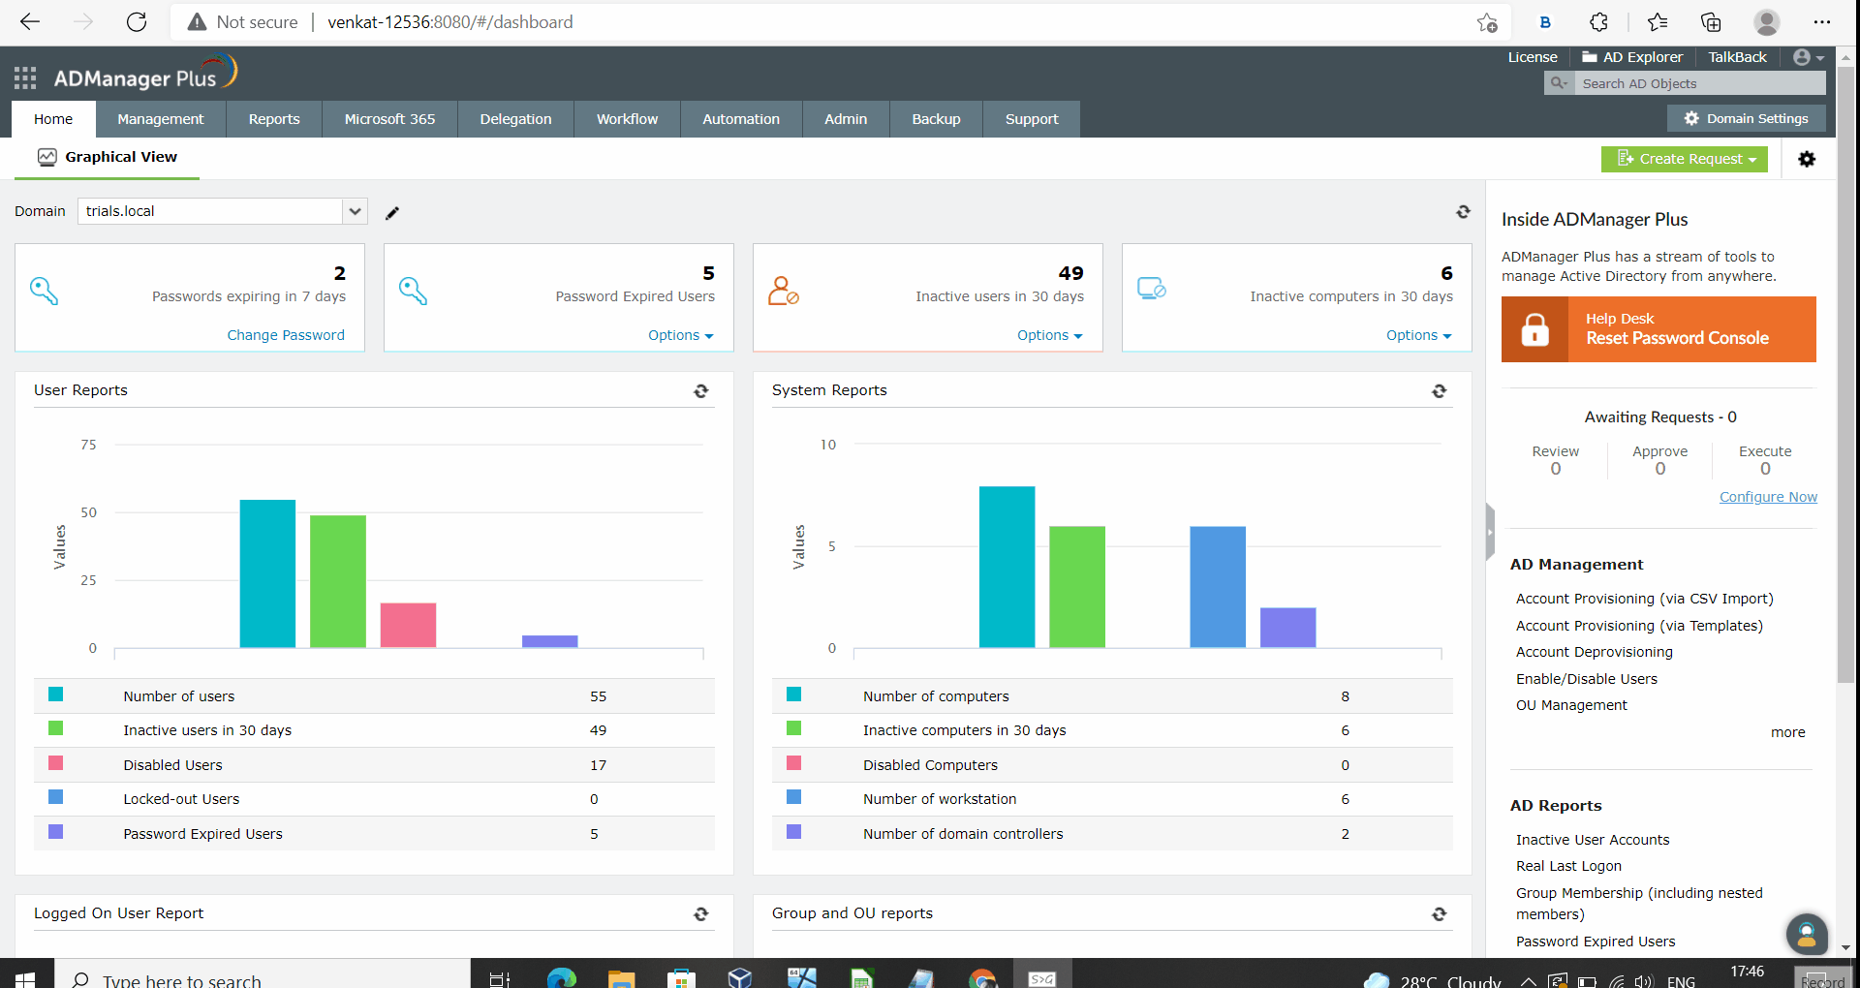Select the Graphical View tab
This screenshot has width=1860, height=988.
click(x=107, y=157)
